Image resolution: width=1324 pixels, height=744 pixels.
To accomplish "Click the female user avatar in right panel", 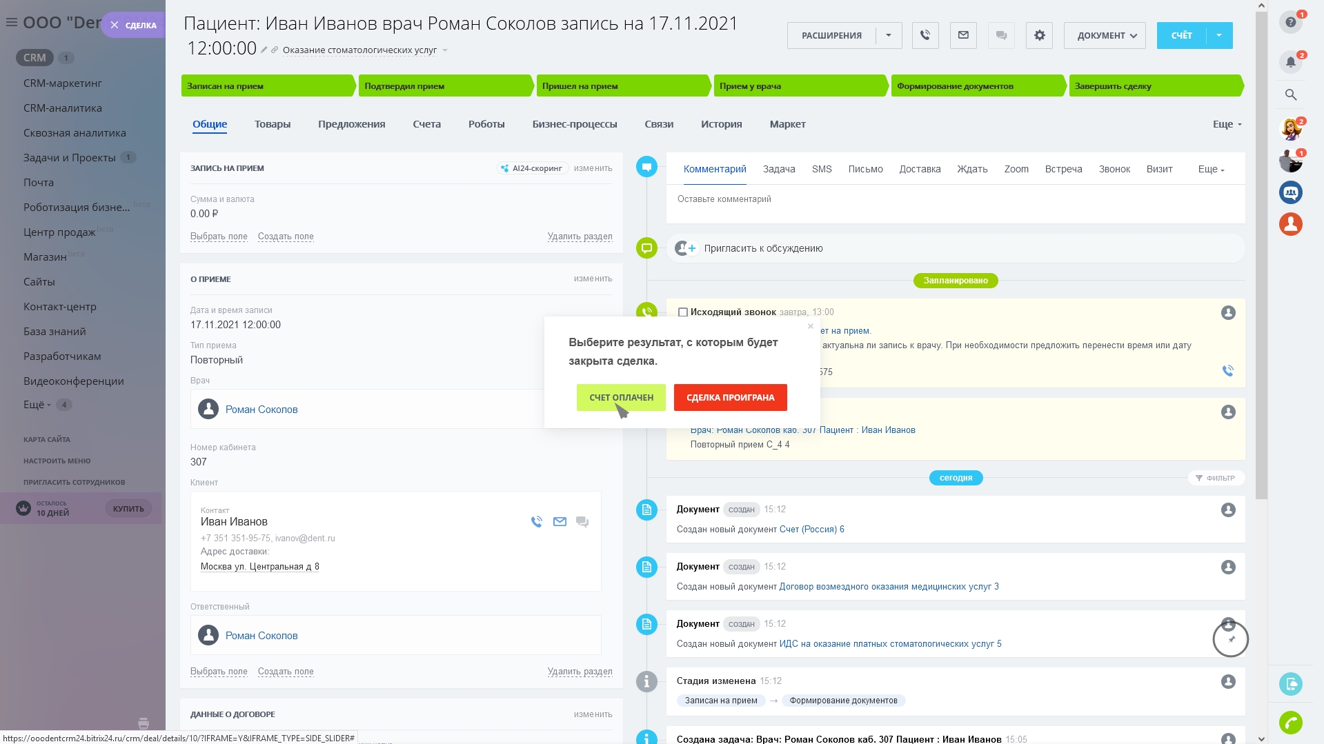I will pyautogui.click(x=1291, y=128).
